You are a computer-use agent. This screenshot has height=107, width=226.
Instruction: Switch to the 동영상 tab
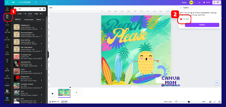[x=19, y=14]
